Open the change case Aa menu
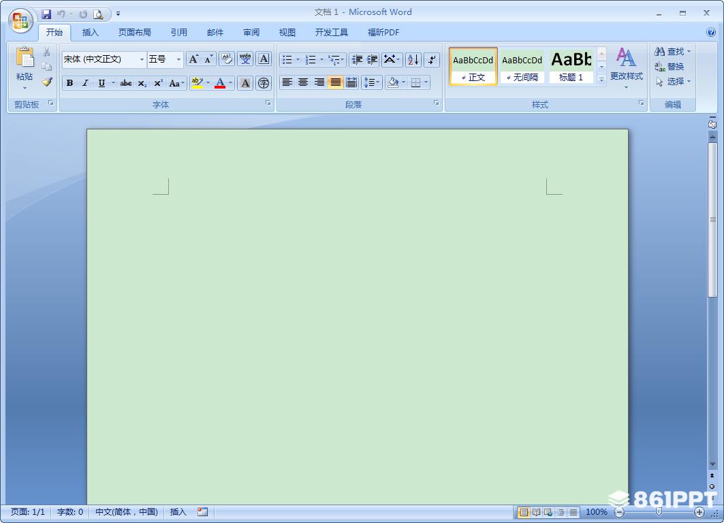The width and height of the screenshot is (724, 523). coord(177,83)
